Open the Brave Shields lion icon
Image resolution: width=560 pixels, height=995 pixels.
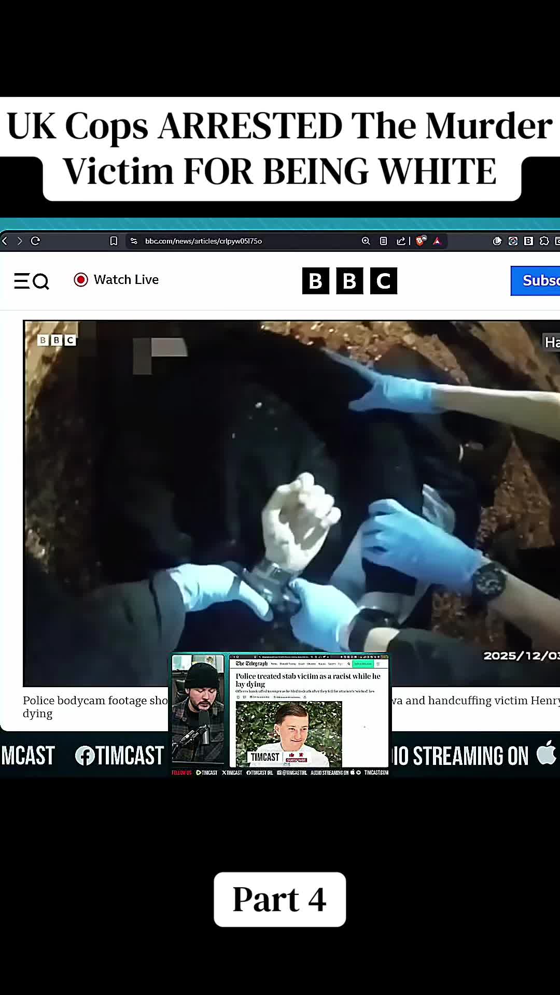tap(421, 240)
